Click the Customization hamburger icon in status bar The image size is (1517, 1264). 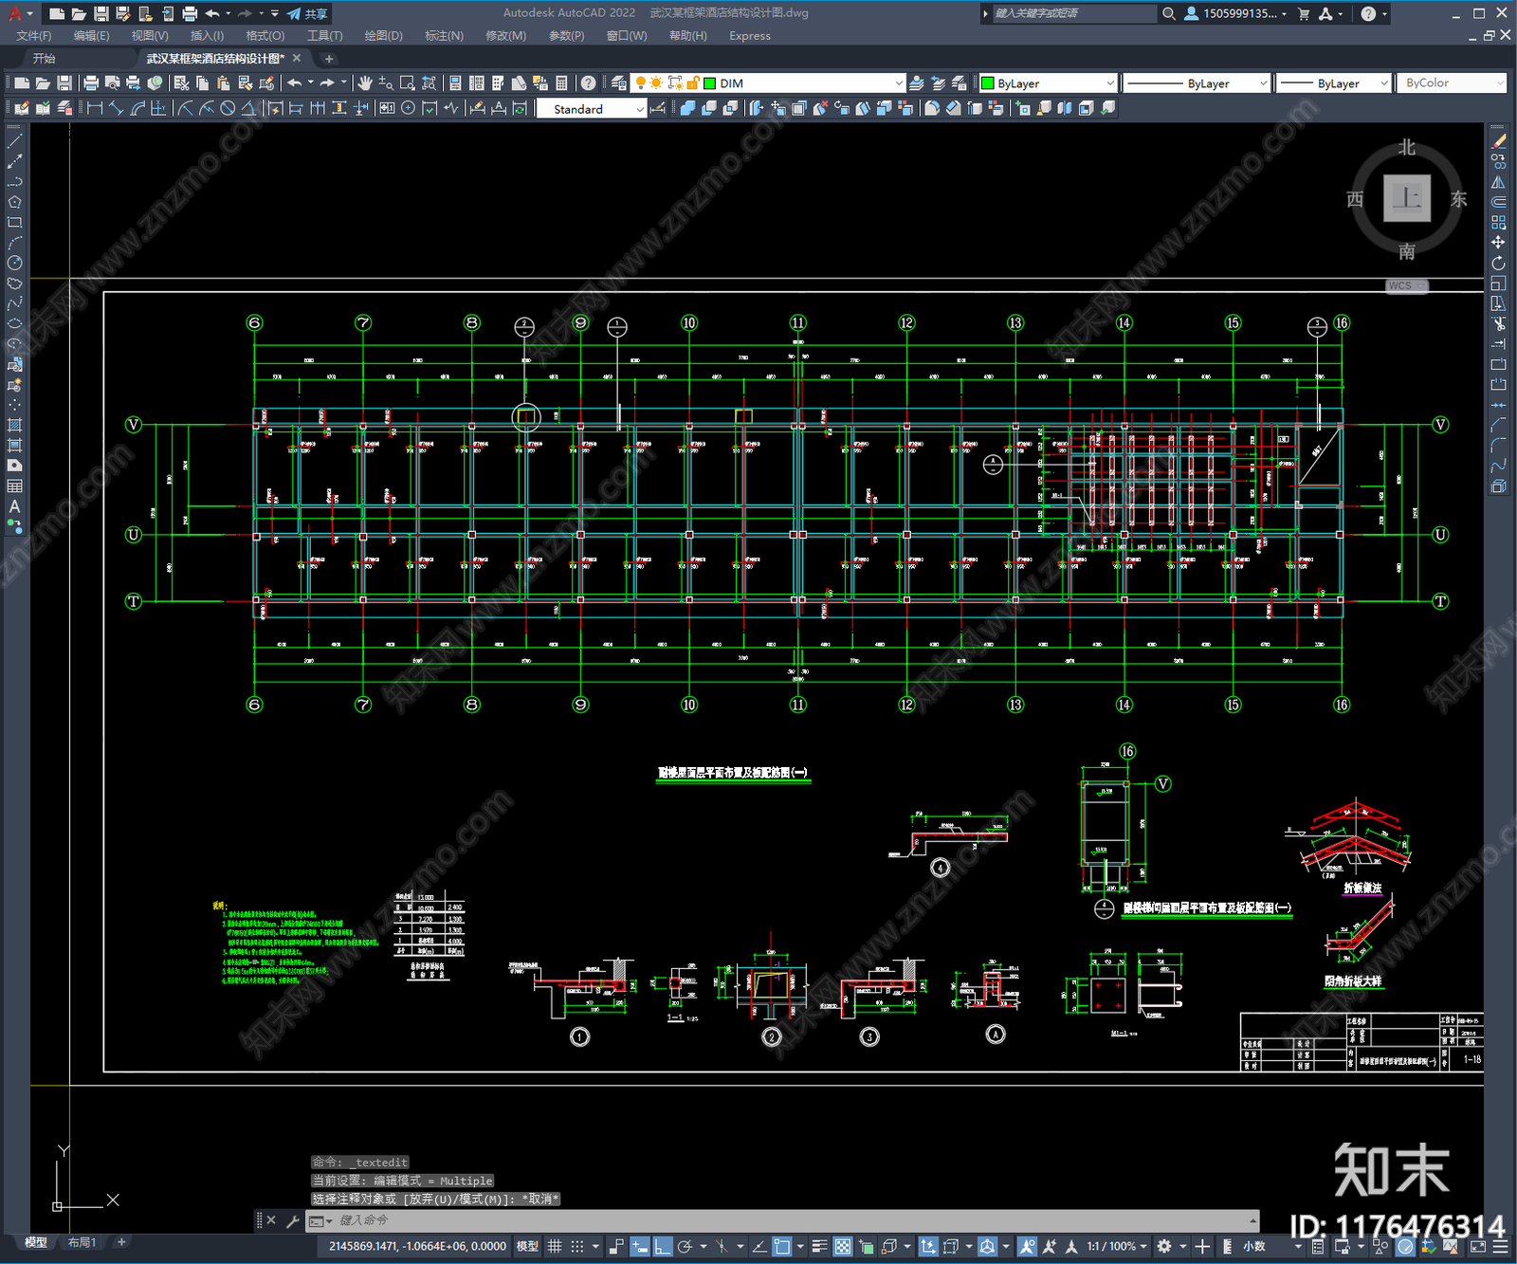[x=1500, y=1246]
